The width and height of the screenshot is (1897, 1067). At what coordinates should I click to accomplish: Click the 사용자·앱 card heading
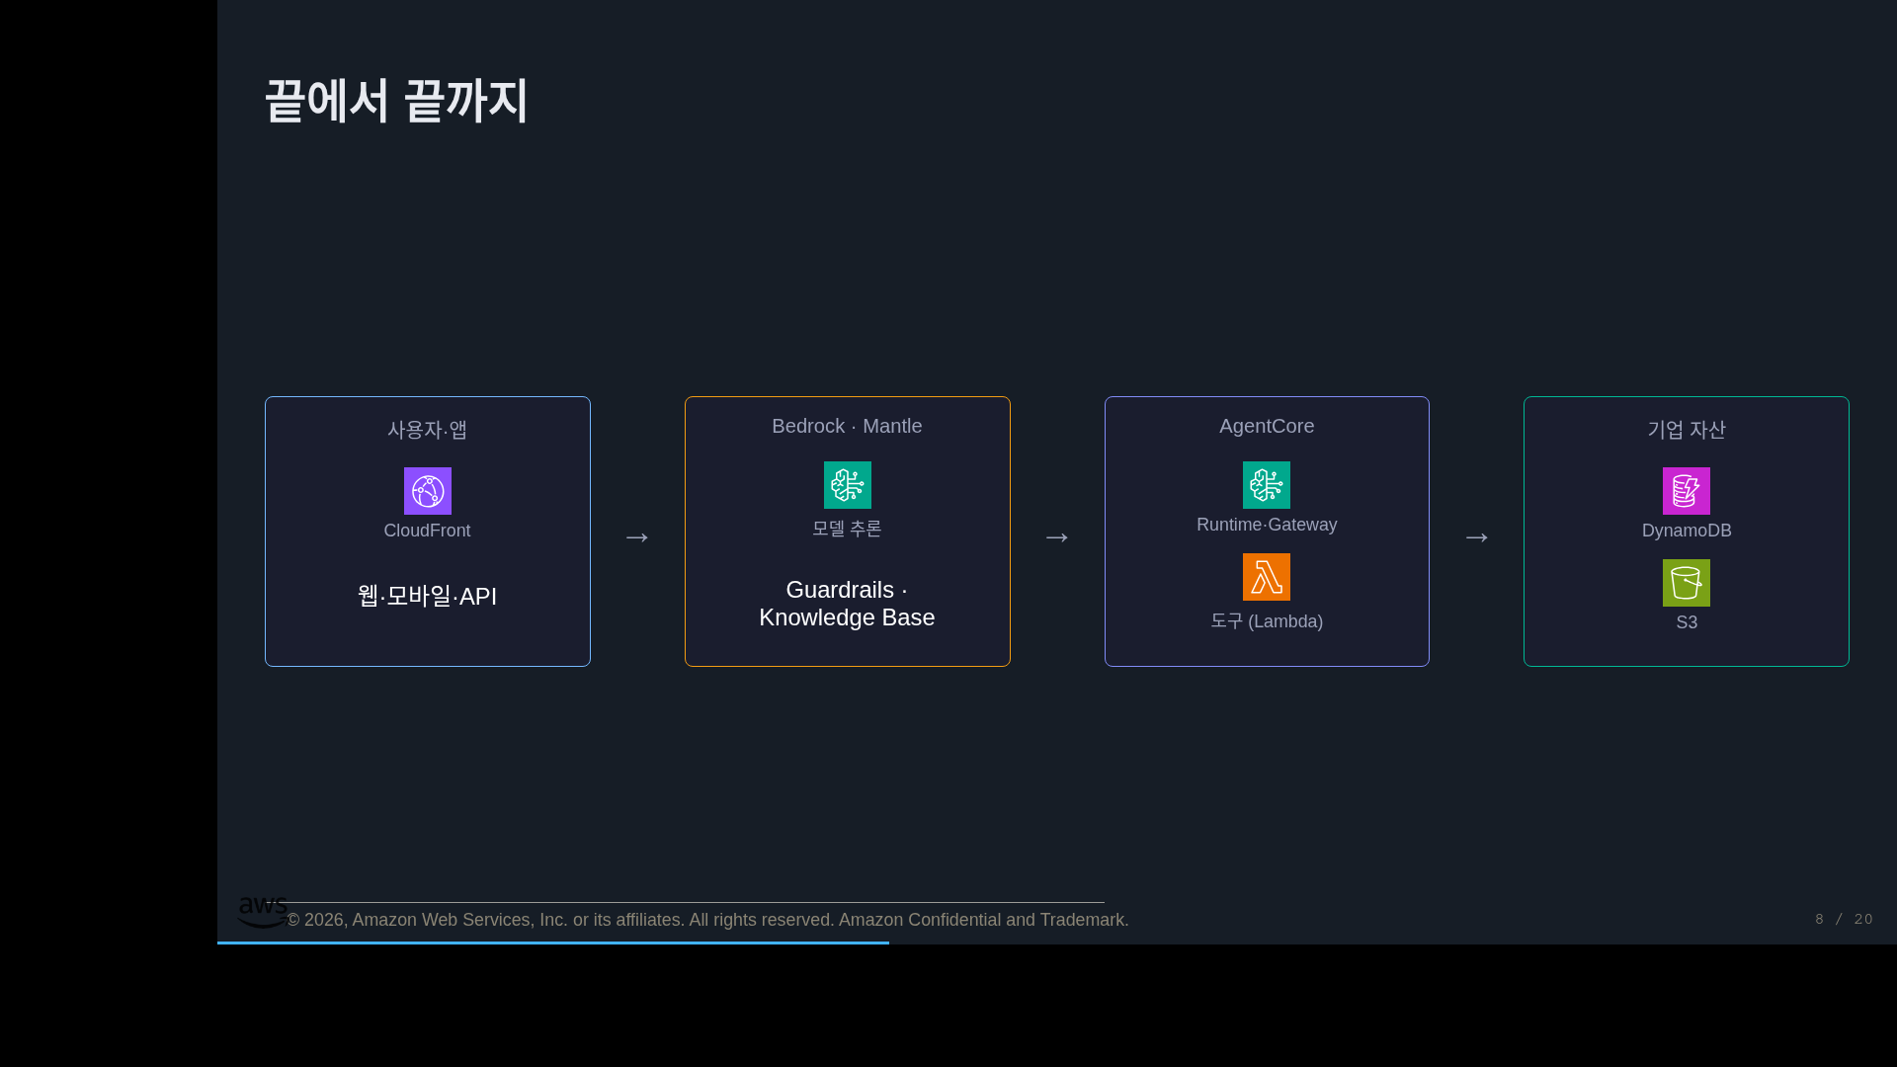click(x=428, y=430)
